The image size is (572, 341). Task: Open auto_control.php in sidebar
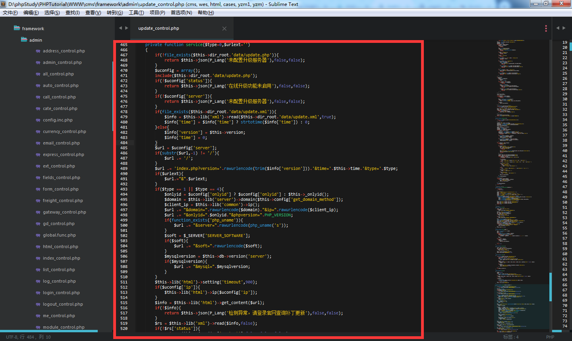pos(61,85)
